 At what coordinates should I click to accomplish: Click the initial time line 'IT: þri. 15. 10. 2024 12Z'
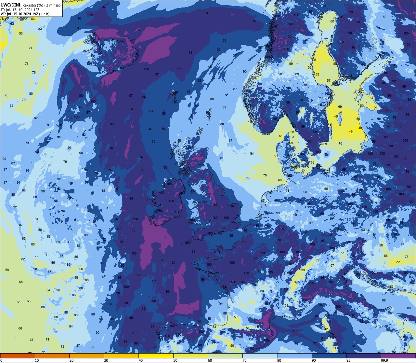click(20, 9)
